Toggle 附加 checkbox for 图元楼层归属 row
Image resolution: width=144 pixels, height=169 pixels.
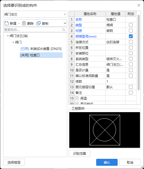coord(131,87)
